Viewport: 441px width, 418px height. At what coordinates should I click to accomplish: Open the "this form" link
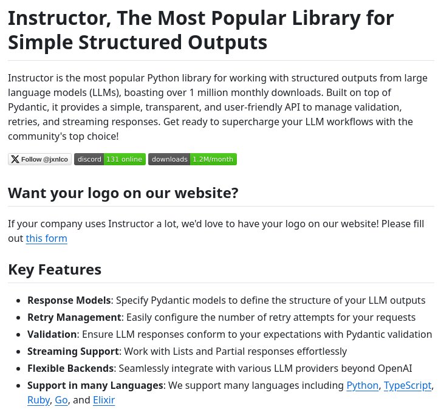pos(46,238)
